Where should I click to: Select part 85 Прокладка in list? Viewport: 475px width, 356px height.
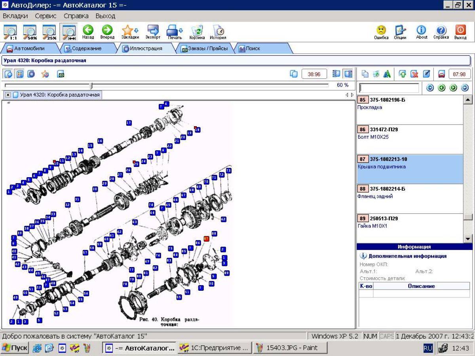pos(410,110)
